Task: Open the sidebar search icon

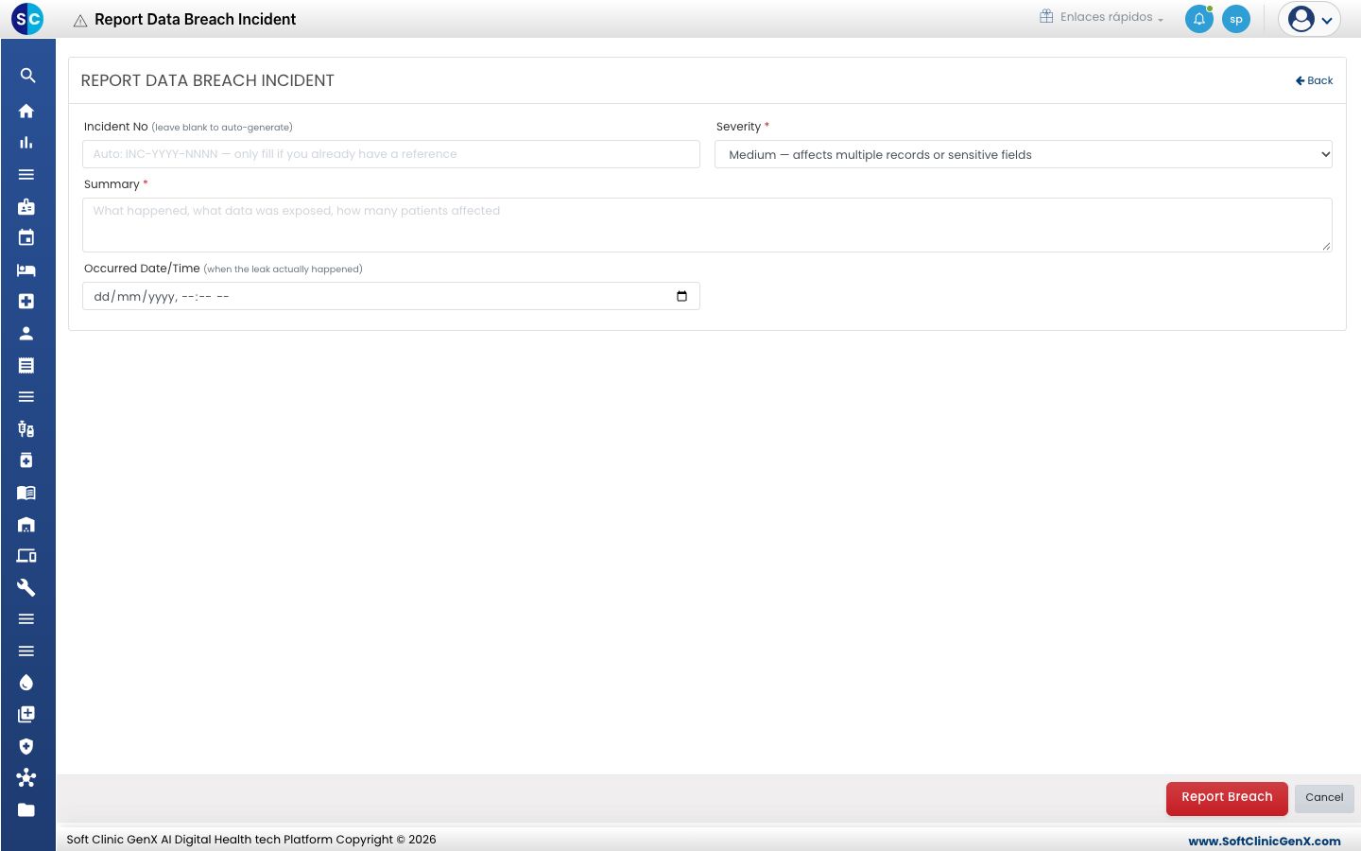Action: tap(27, 76)
